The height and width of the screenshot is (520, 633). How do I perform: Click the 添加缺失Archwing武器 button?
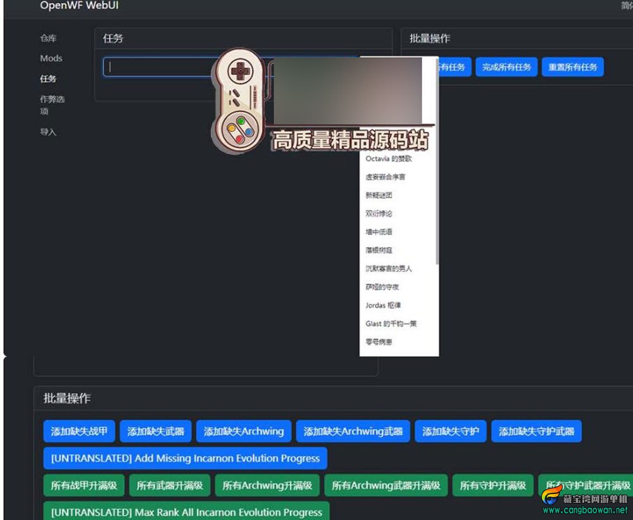point(353,431)
